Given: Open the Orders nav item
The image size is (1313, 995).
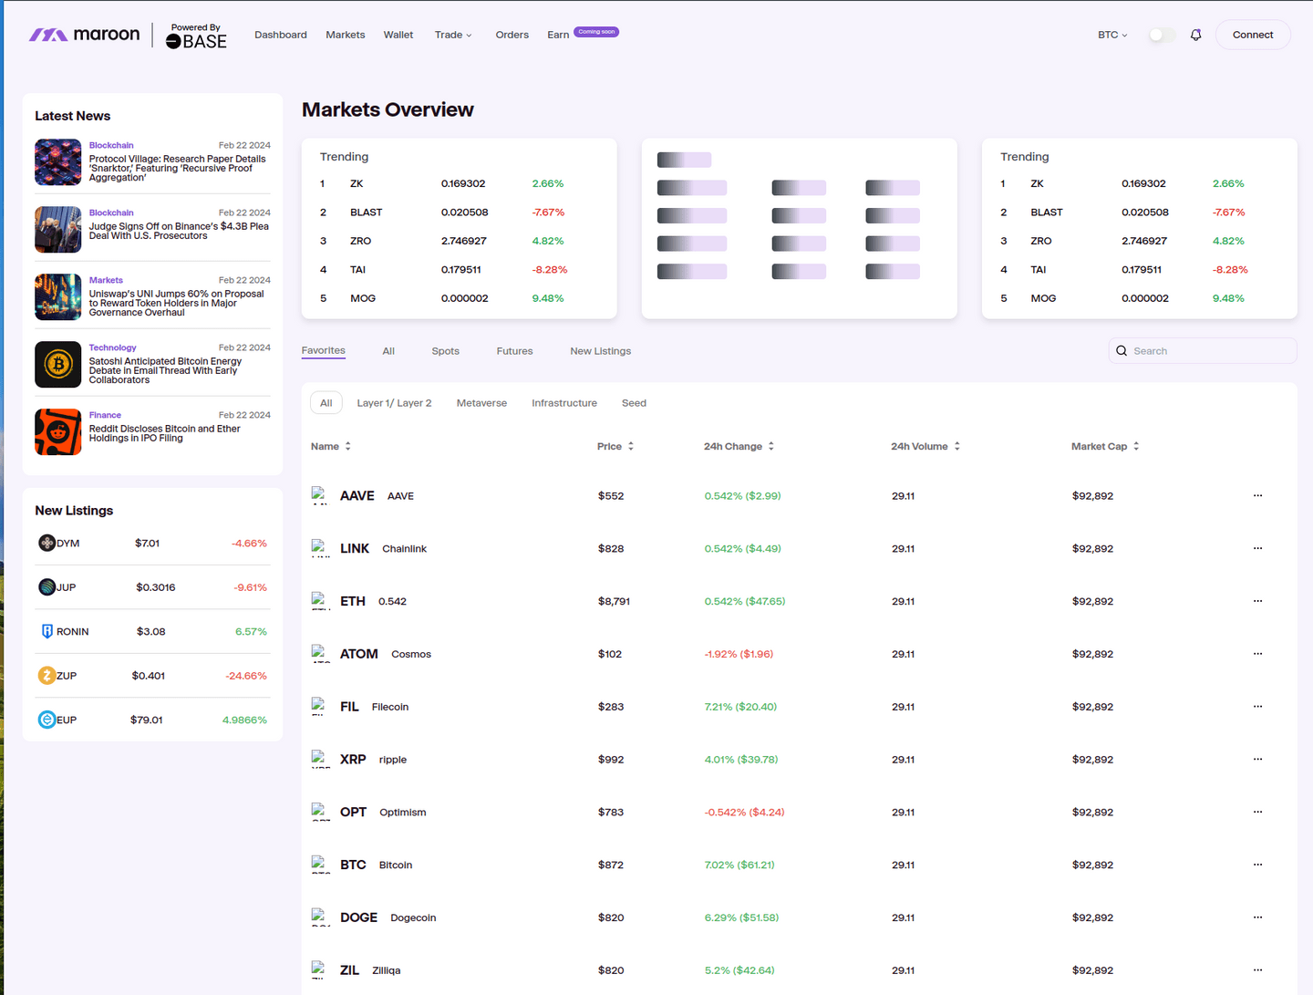Looking at the screenshot, I should tap(512, 35).
